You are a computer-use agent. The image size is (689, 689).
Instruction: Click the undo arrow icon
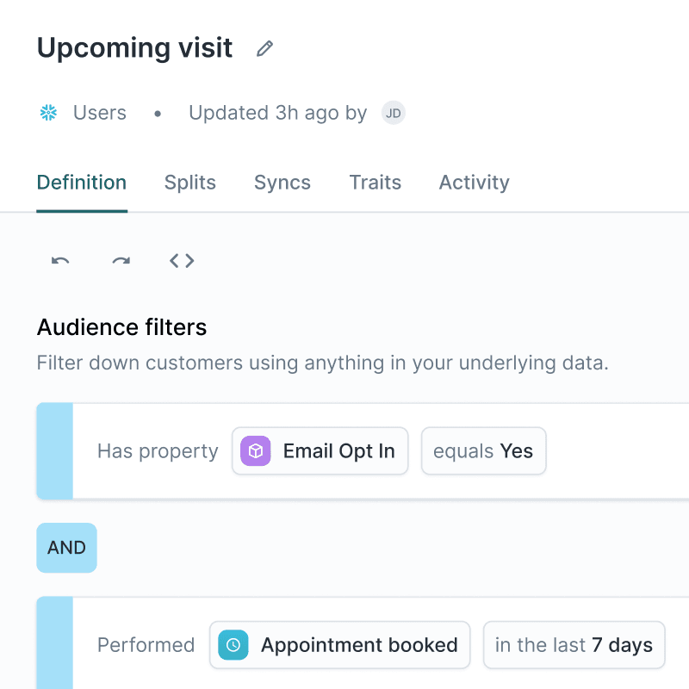point(59,261)
